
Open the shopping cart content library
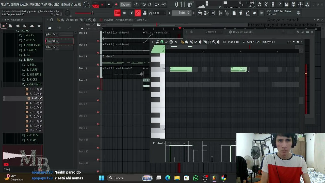(x=261, y=13)
